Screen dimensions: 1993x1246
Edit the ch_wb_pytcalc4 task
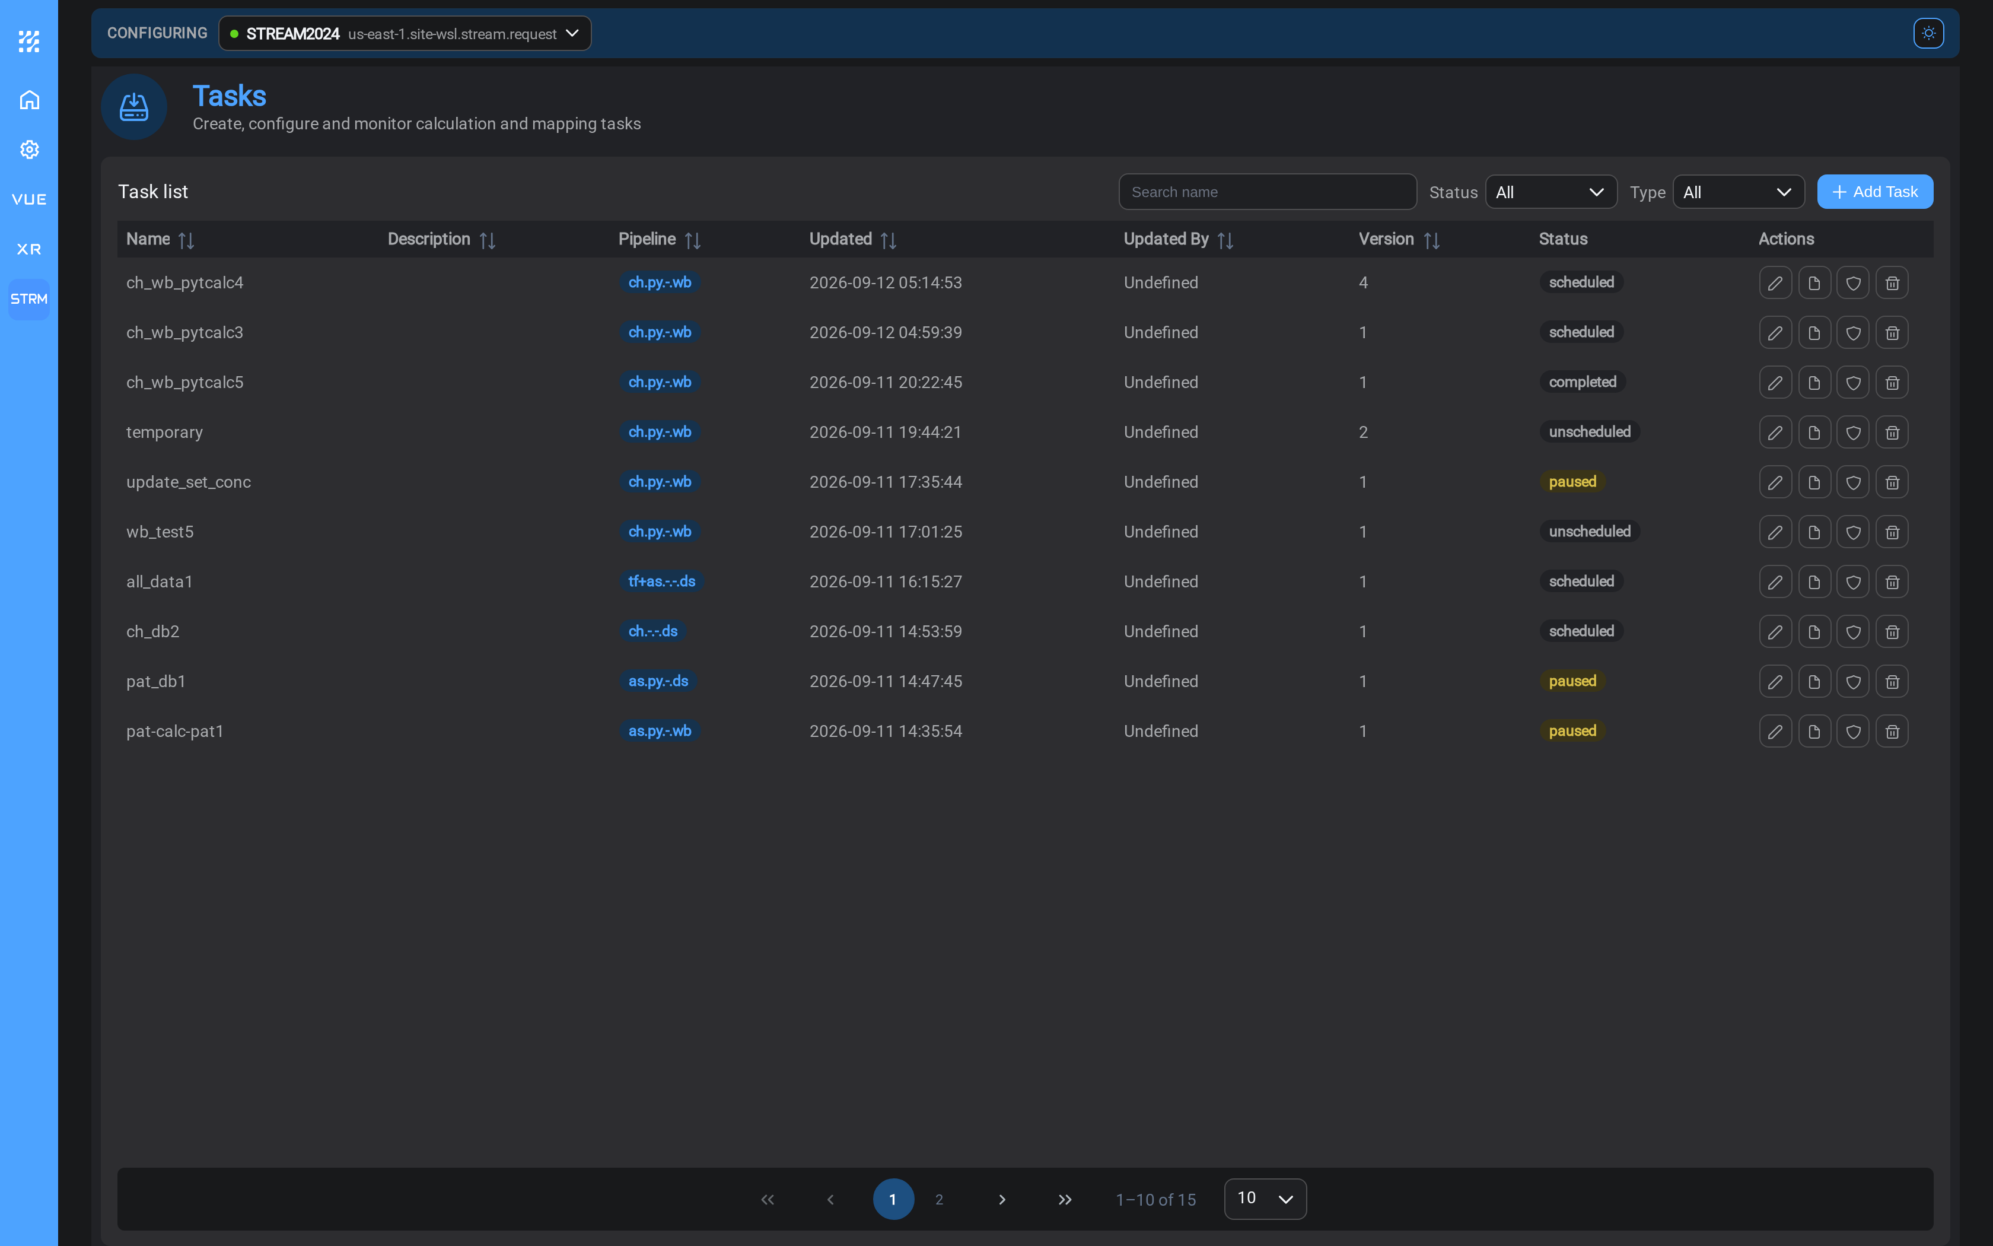click(x=1775, y=282)
